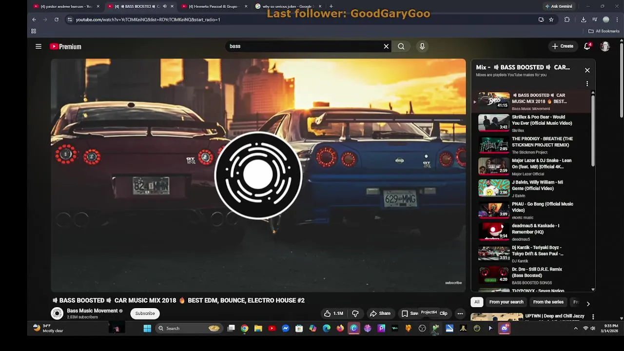
Task: Open the YouTube guide hamburger menu
Action: 39,46
